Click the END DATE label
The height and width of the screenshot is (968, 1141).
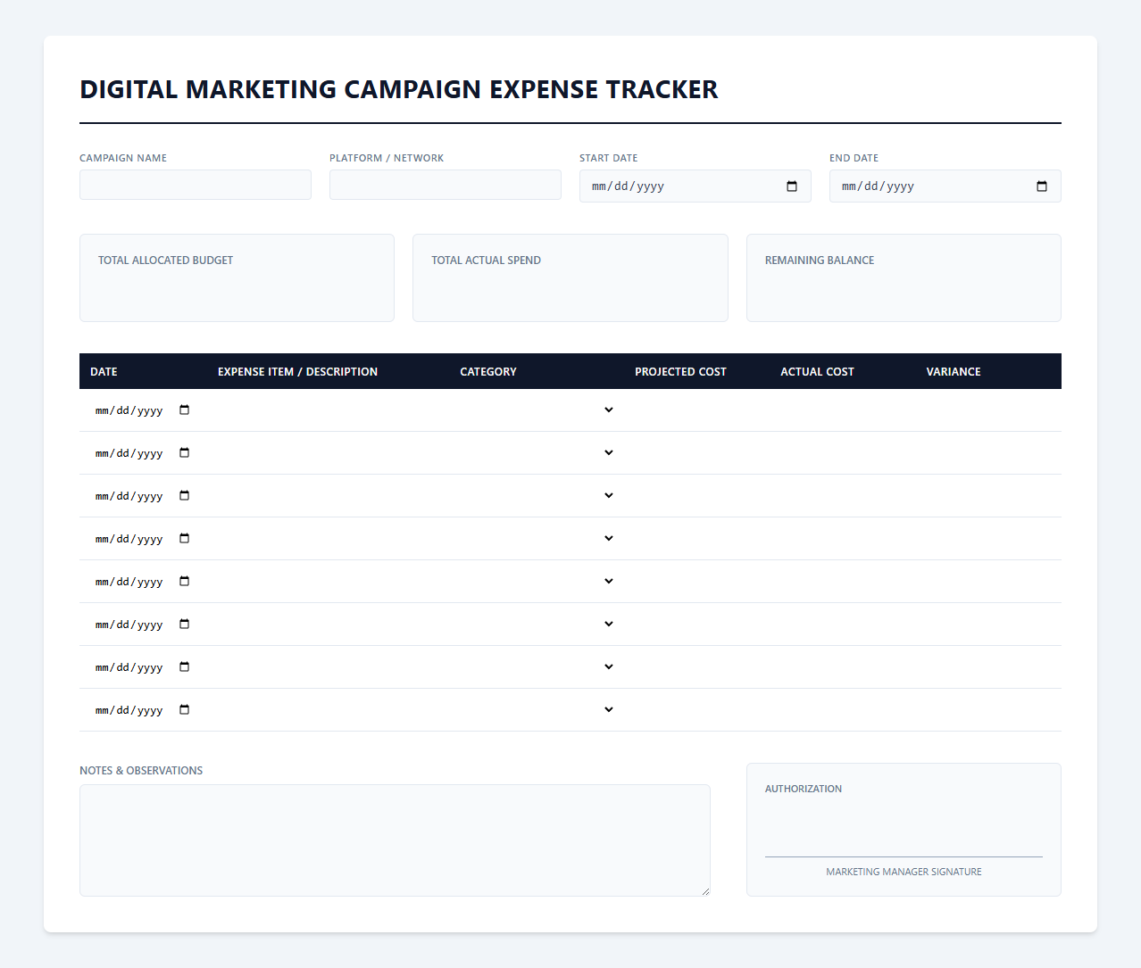854,158
